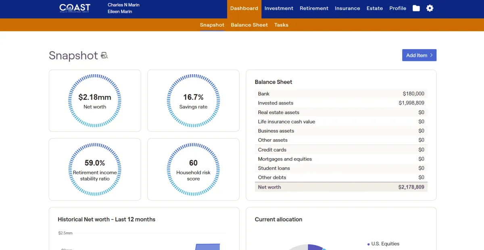
Task: Click the Coast logo in header
Action: point(75,8)
